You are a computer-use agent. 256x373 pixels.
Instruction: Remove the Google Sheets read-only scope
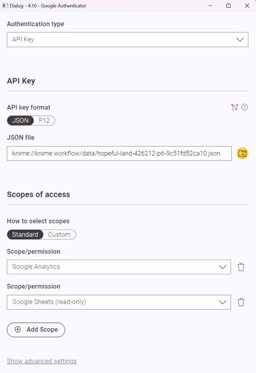click(241, 302)
